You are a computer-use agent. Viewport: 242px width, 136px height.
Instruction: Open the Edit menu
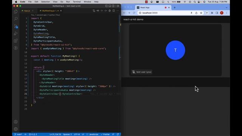point(36,2)
